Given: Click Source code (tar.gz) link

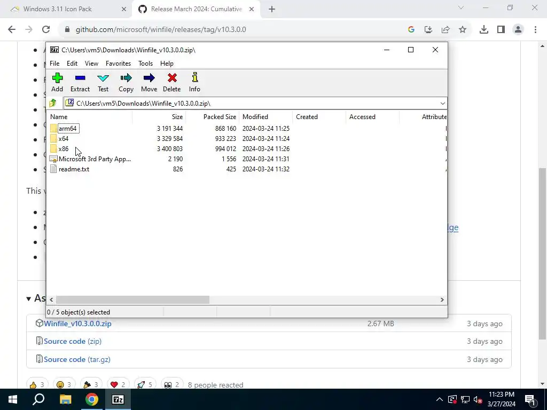Looking at the screenshot, I should pos(77,359).
